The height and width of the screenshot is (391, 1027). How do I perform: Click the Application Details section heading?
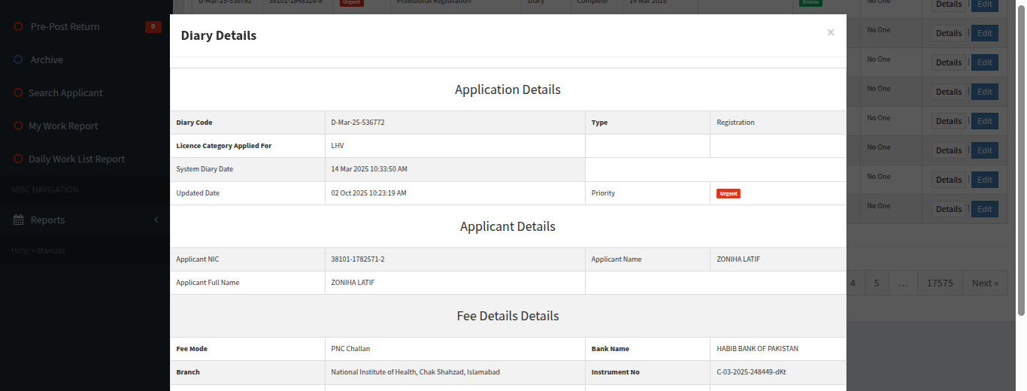507,89
